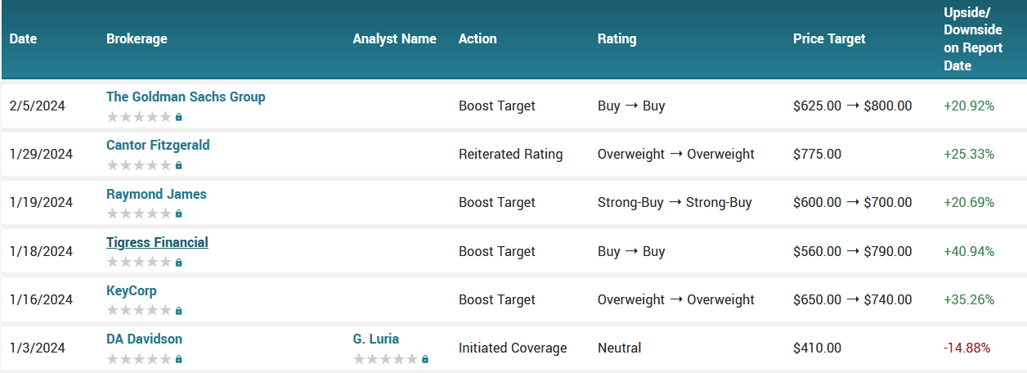1027x373 pixels.
Task: Click star rating under Tigress Financial
Action: coord(139,263)
